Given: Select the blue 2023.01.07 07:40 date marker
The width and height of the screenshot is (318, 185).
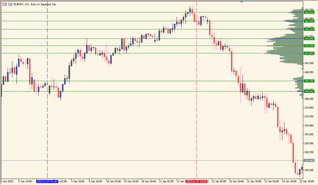Looking at the screenshot, I should (x=47, y=181).
